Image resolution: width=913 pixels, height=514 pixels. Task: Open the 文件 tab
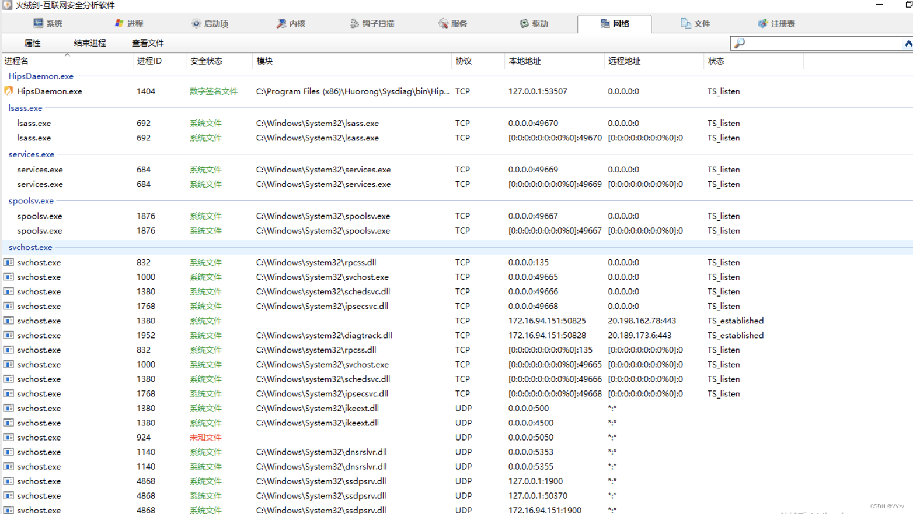[695, 23]
